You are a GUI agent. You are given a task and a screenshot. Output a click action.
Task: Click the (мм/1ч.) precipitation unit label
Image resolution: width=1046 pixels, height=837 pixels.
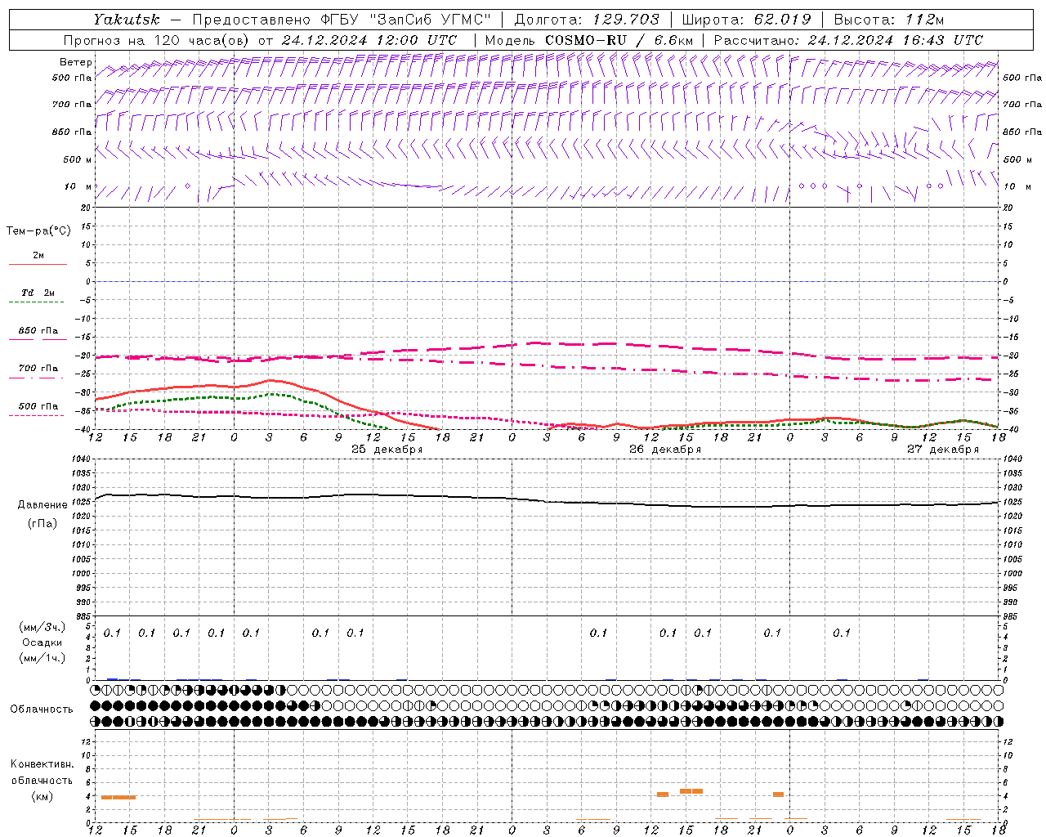[x=42, y=658]
